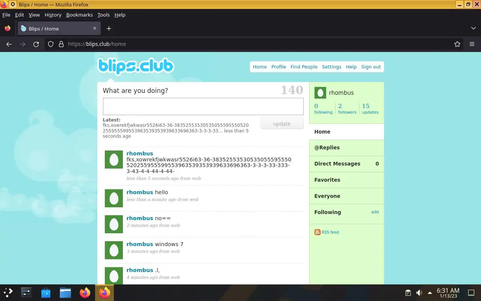Image resolution: width=481 pixels, height=301 pixels.
Task: Click the update button
Action: point(282,123)
